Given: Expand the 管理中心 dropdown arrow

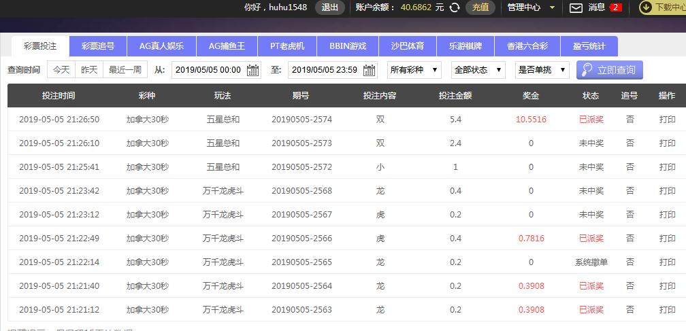Looking at the screenshot, I should (552, 7).
